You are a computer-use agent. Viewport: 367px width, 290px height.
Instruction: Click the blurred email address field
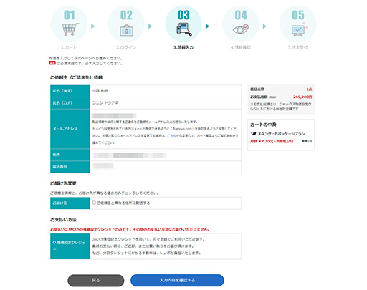point(114,116)
